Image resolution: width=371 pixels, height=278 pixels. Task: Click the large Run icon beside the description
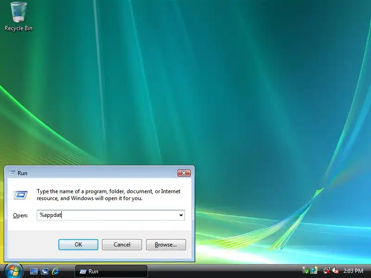click(x=20, y=195)
